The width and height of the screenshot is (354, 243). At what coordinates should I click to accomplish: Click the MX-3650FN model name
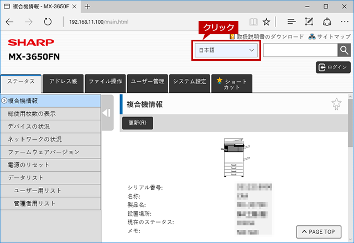click(x=34, y=56)
